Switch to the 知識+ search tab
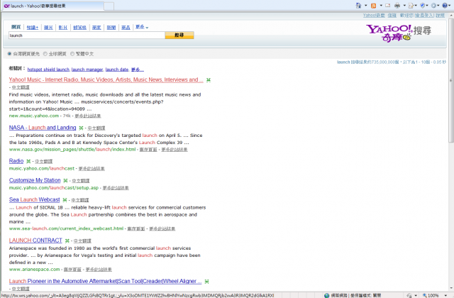454x298 pixels. 33,28
